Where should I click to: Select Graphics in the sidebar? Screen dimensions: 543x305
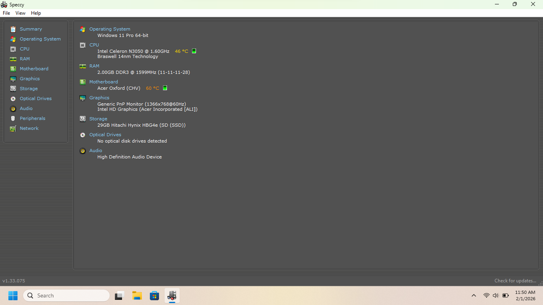[30, 79]
